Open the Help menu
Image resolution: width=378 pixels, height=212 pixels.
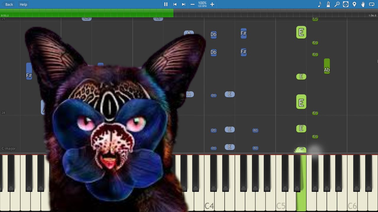23,4
